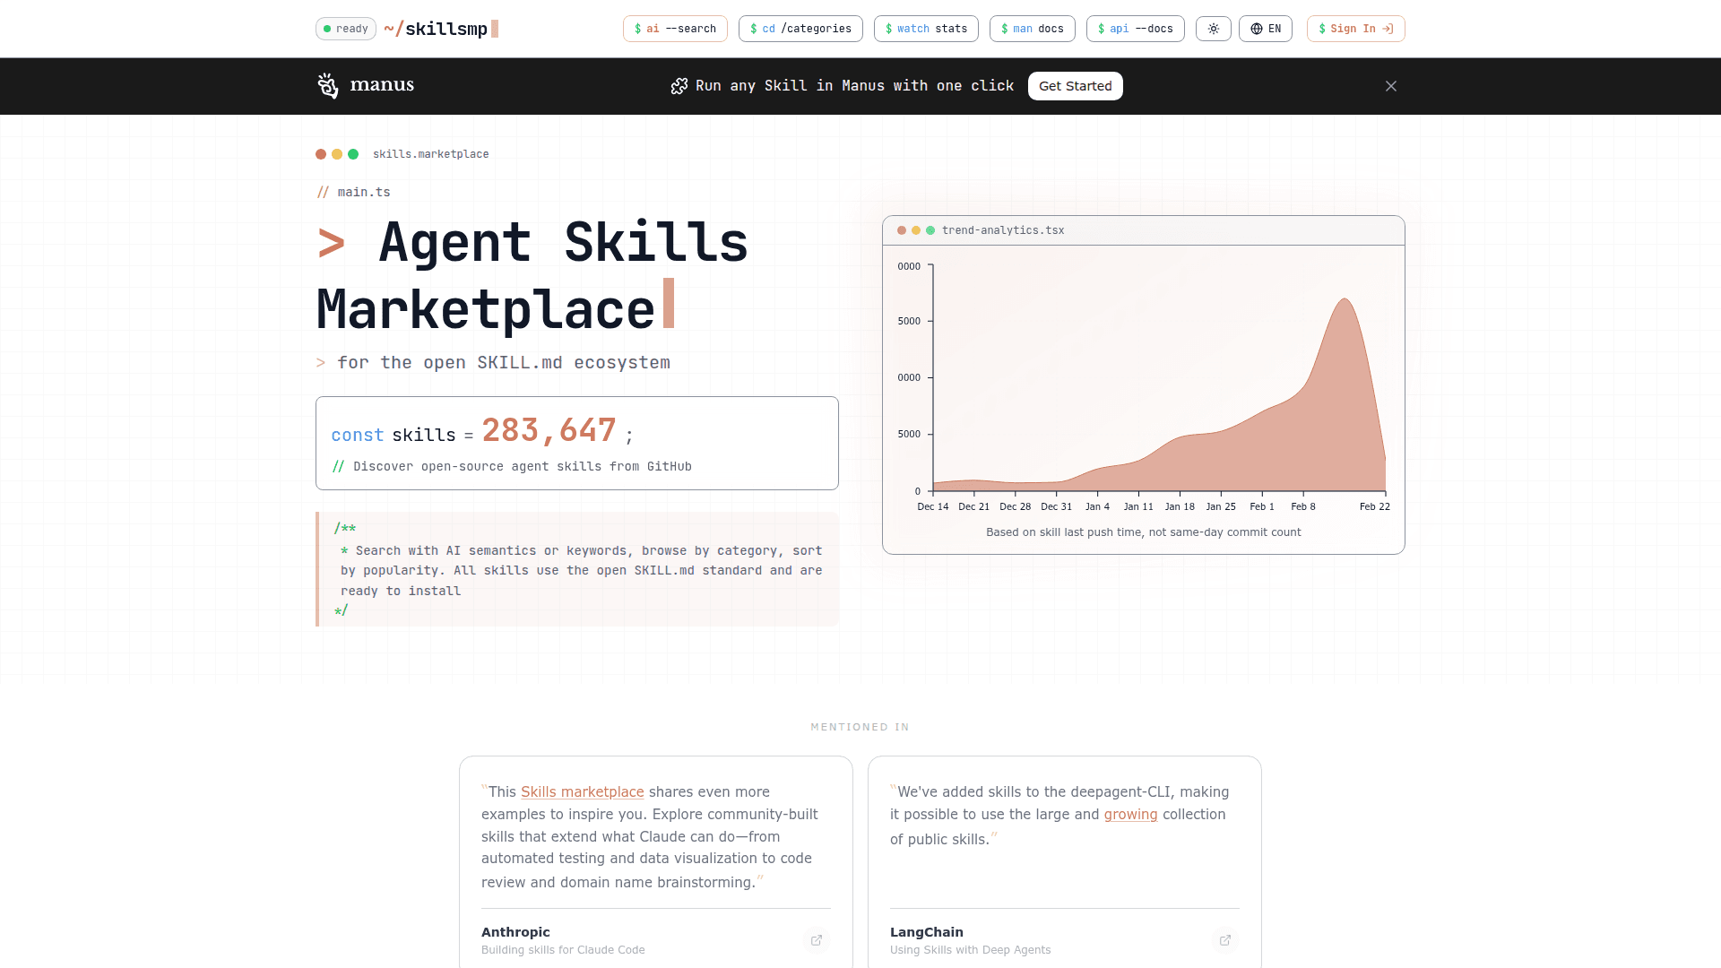The height and width of the screenshot is (968, 1721).
Task: Dismiss the Manus promotion banner
Action: (x=1390, y=85)
